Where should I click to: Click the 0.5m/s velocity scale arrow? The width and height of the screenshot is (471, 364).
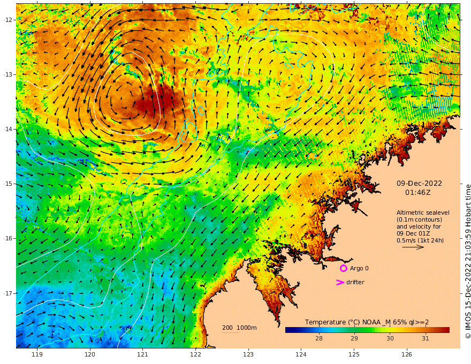[x=413, y=247]
